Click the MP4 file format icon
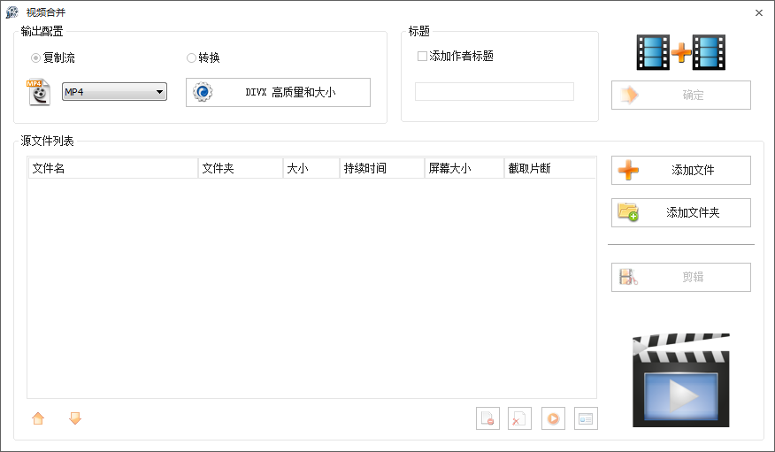This screenshot has height=452, width=775. (38, 92)
